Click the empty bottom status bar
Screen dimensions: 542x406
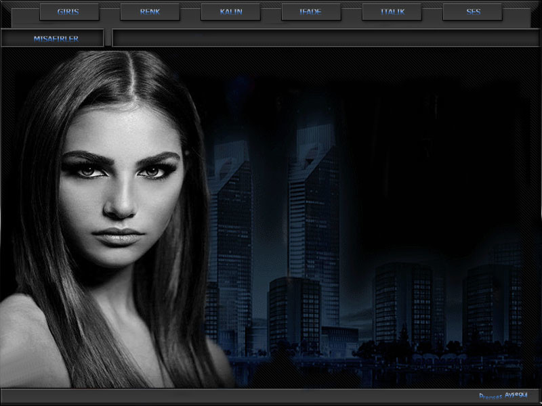click(x=237, y=397)
